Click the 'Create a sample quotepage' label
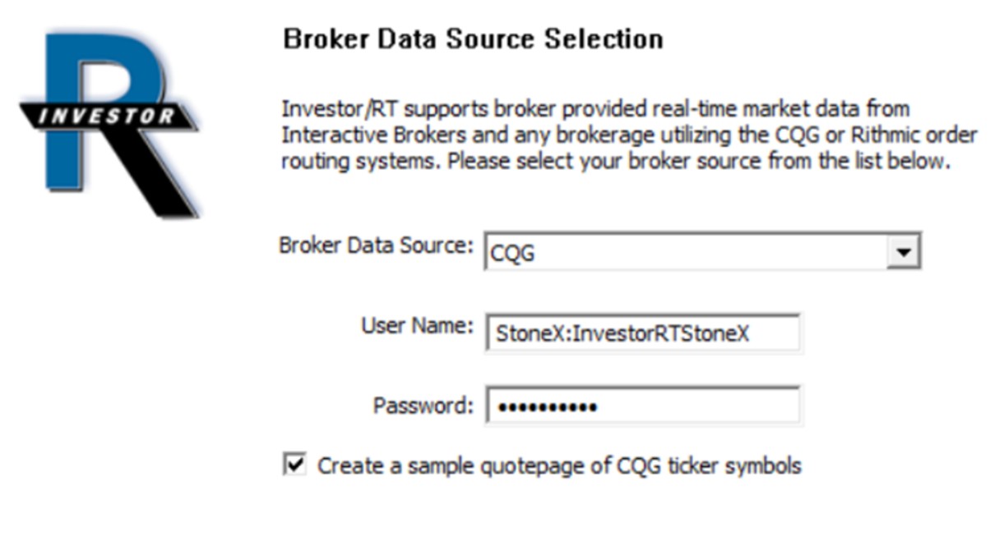The height and width of the screenshot is (536, 1004). (559, 466)
